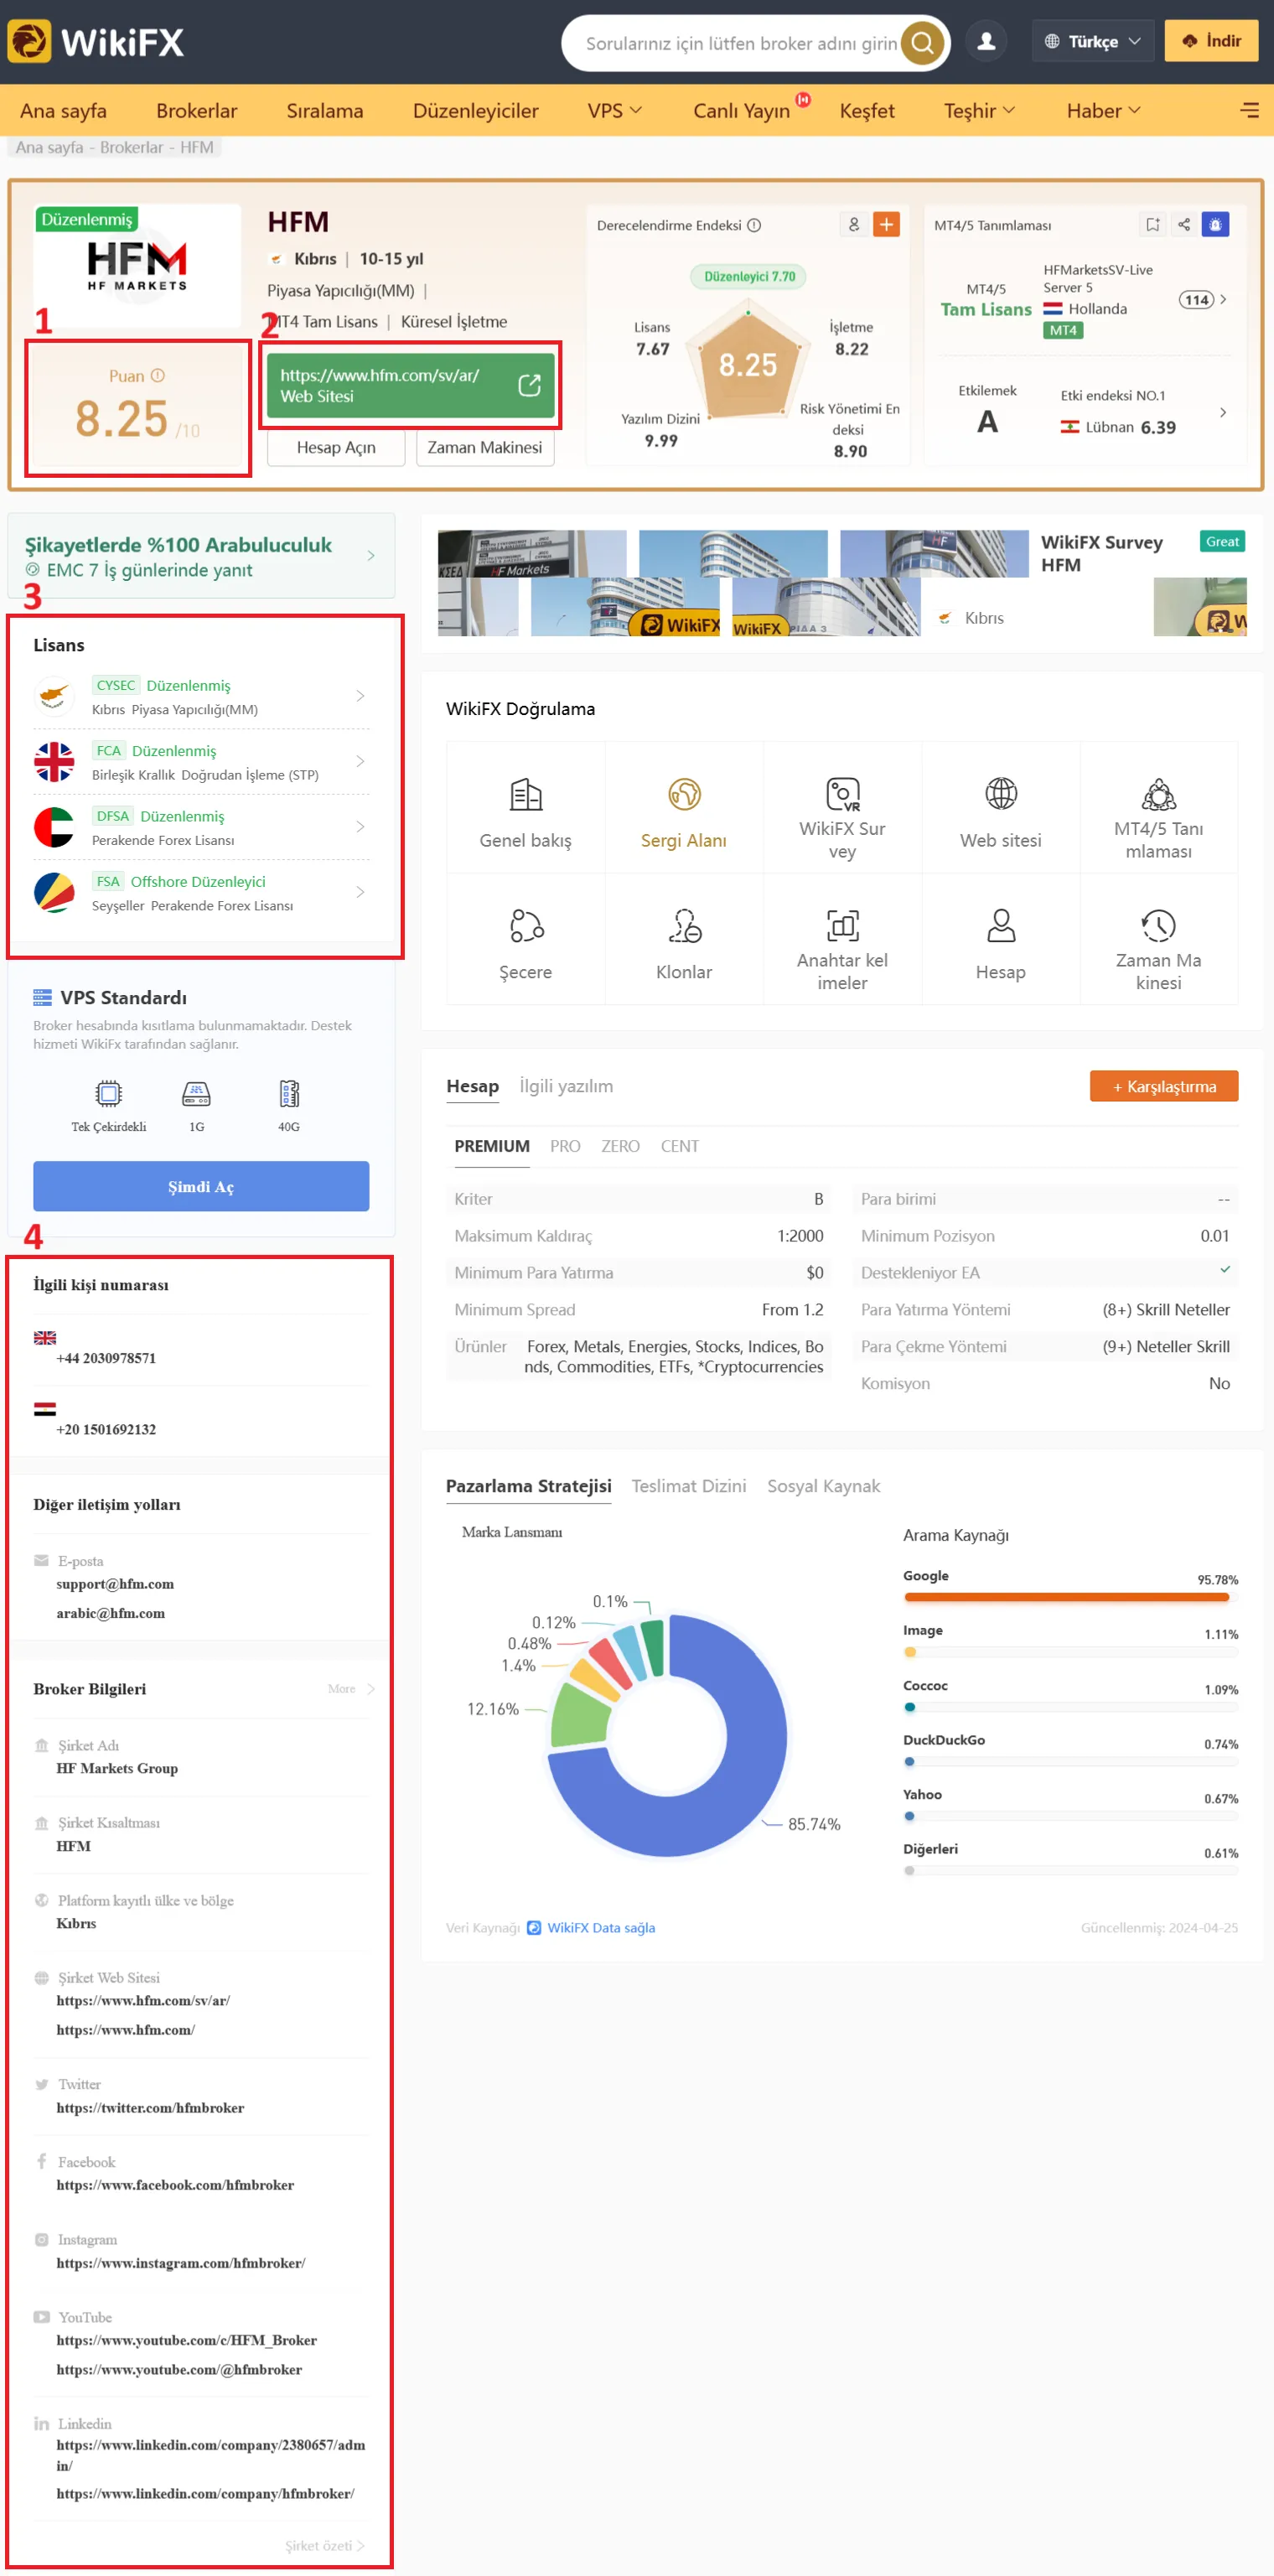Click the external-link icon on the green website button
The height and width of the screenshot is (2576, 1274).
[x=530, y=385]
